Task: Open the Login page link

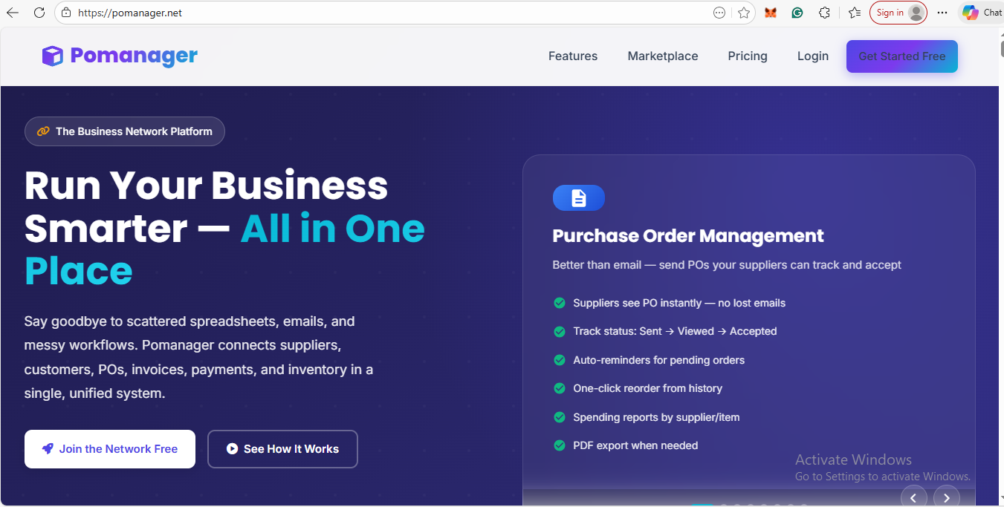Action: (x=813, y=56)
